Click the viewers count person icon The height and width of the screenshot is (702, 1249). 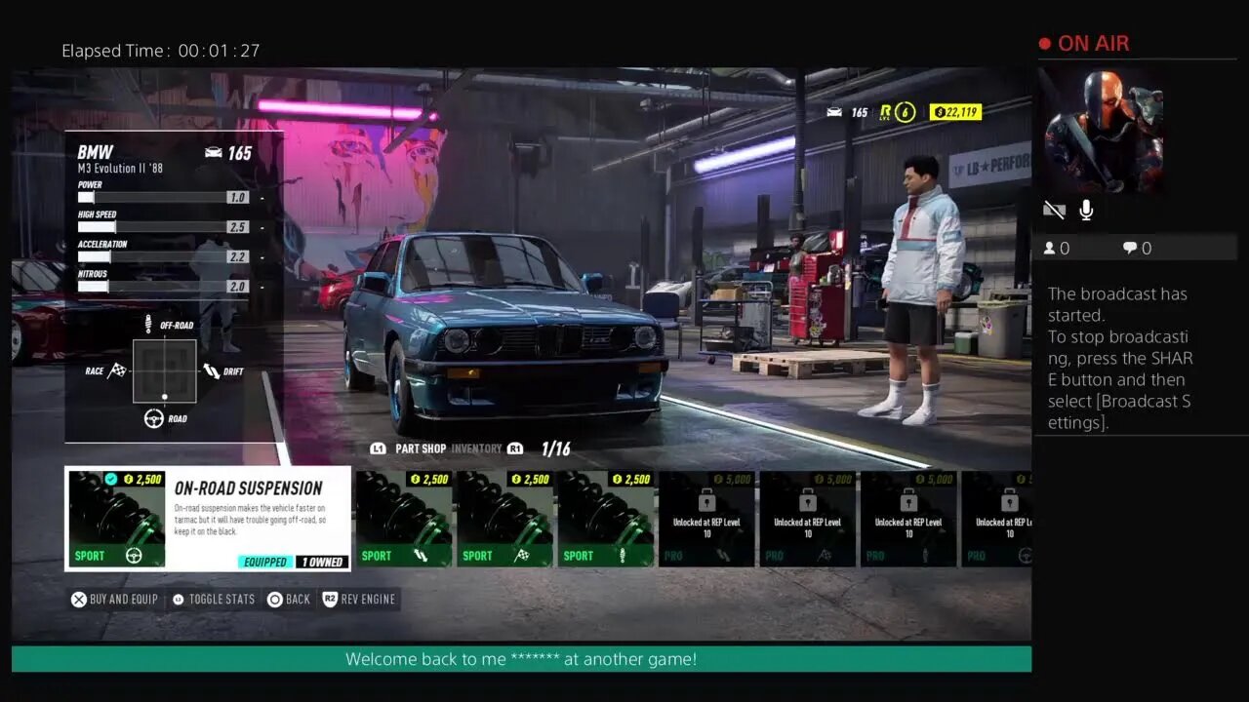click(x=1049, y=249)
